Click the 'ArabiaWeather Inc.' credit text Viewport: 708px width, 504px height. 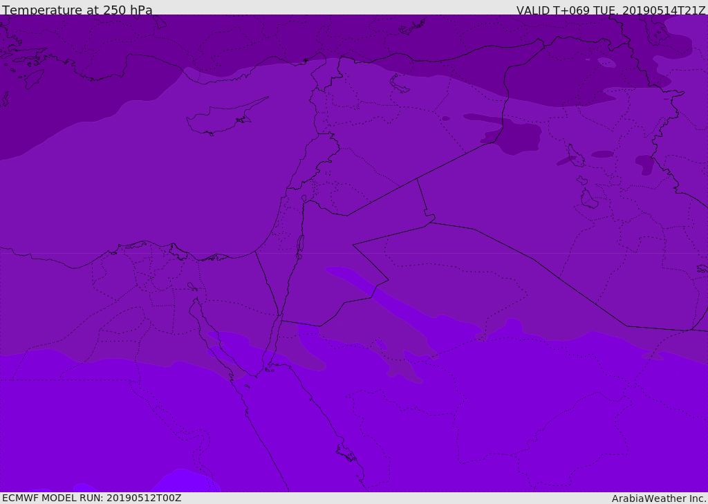659,498
